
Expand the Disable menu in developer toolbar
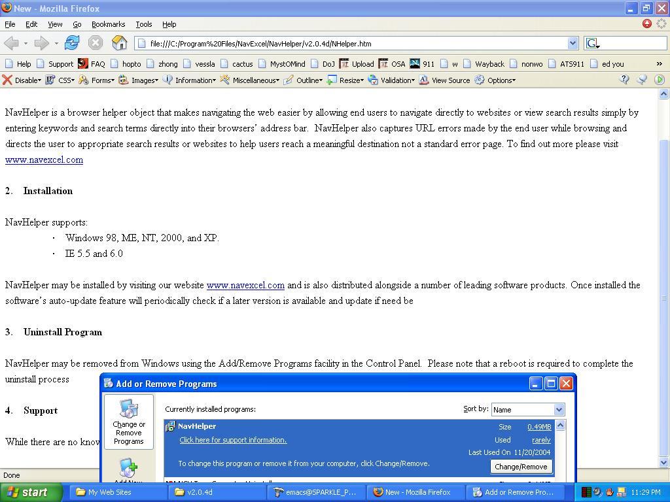pyautogui.click(x=22, y=80)
